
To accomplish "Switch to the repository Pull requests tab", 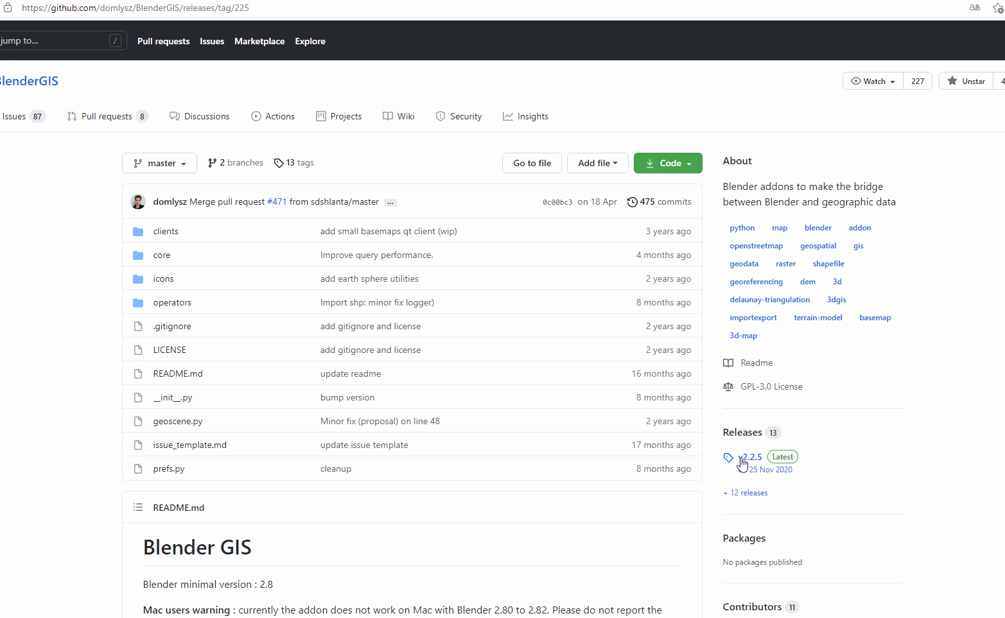I will [x=107, y=116].
